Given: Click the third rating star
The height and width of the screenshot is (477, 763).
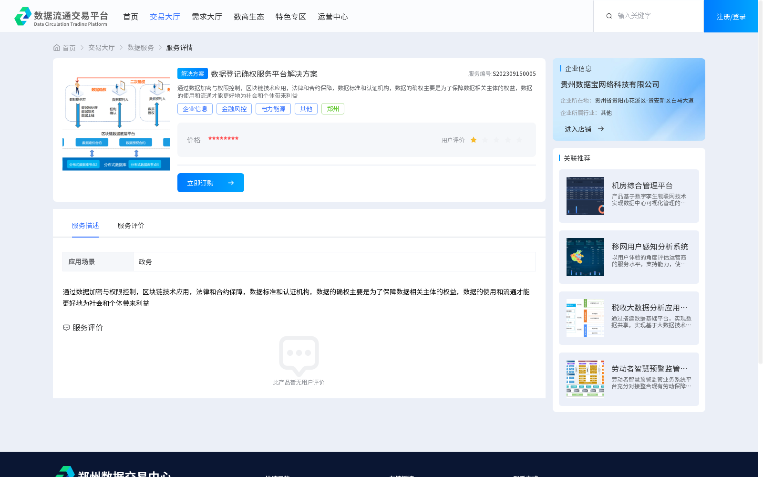Looking at the screenshot, I should [x=496, y=140].
